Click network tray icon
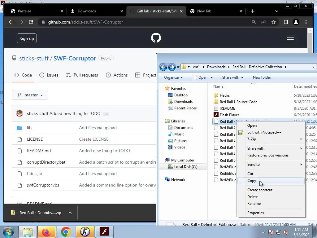The height and width of the screenshot is (238, 317). 278,232
